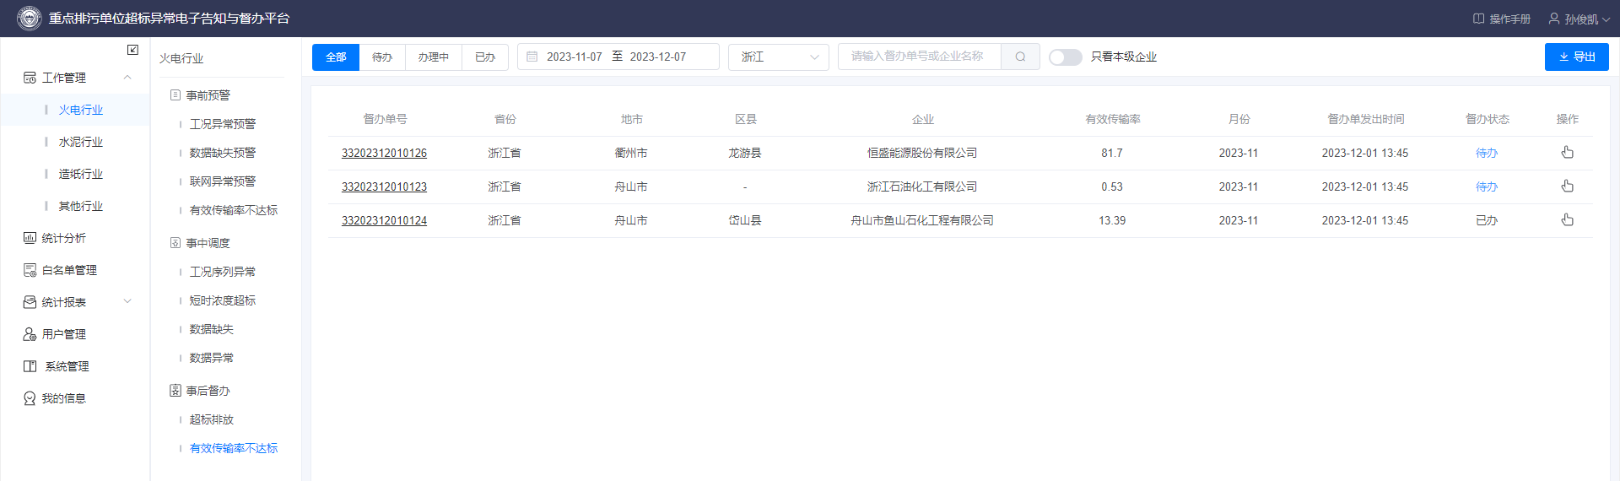Viewport: 1620px width, 481px height.
Task: Collapse the sidebar with the fold icon
Action: (132, 50)
